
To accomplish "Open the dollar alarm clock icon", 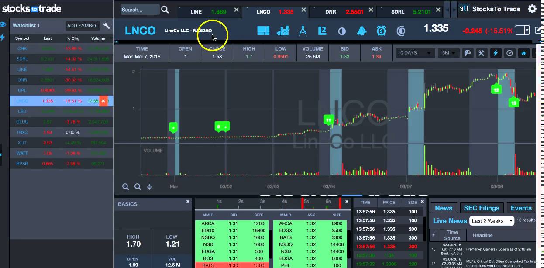I will [x=381, y=31].
